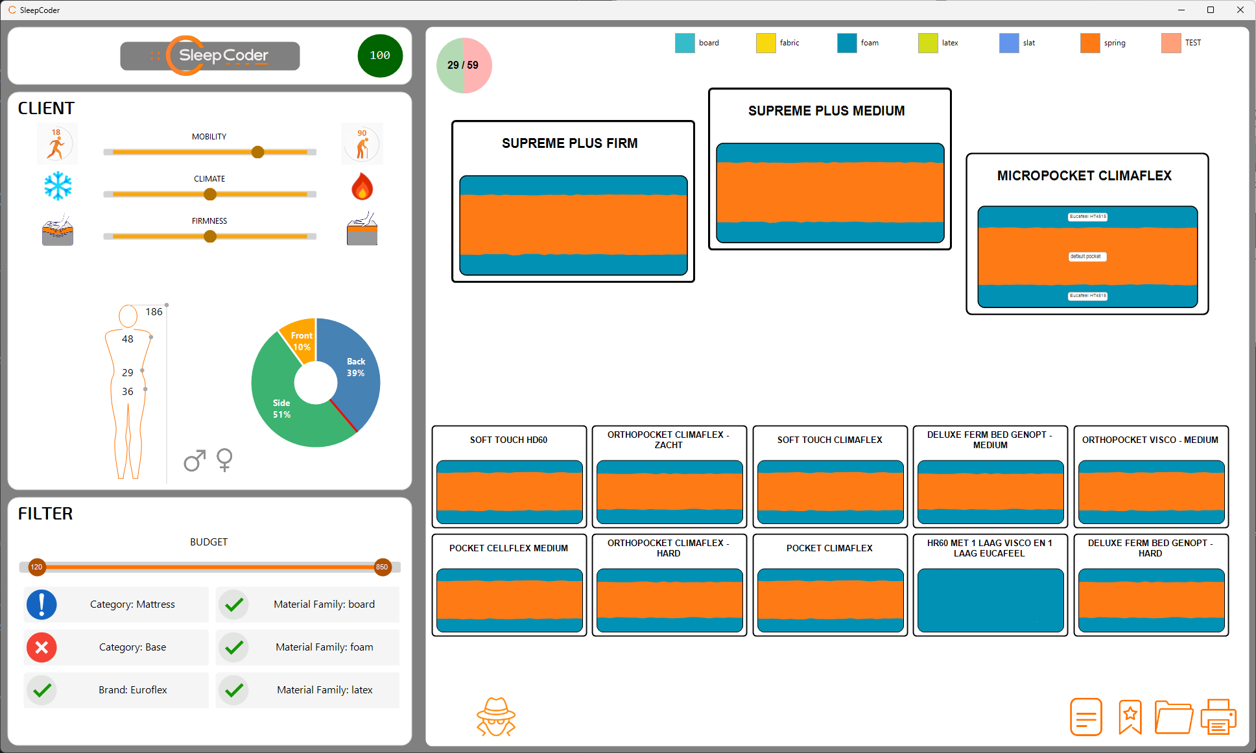Click the green 100 score circle
This screenshot has width=1256, height=753.
tap(380, 56)
